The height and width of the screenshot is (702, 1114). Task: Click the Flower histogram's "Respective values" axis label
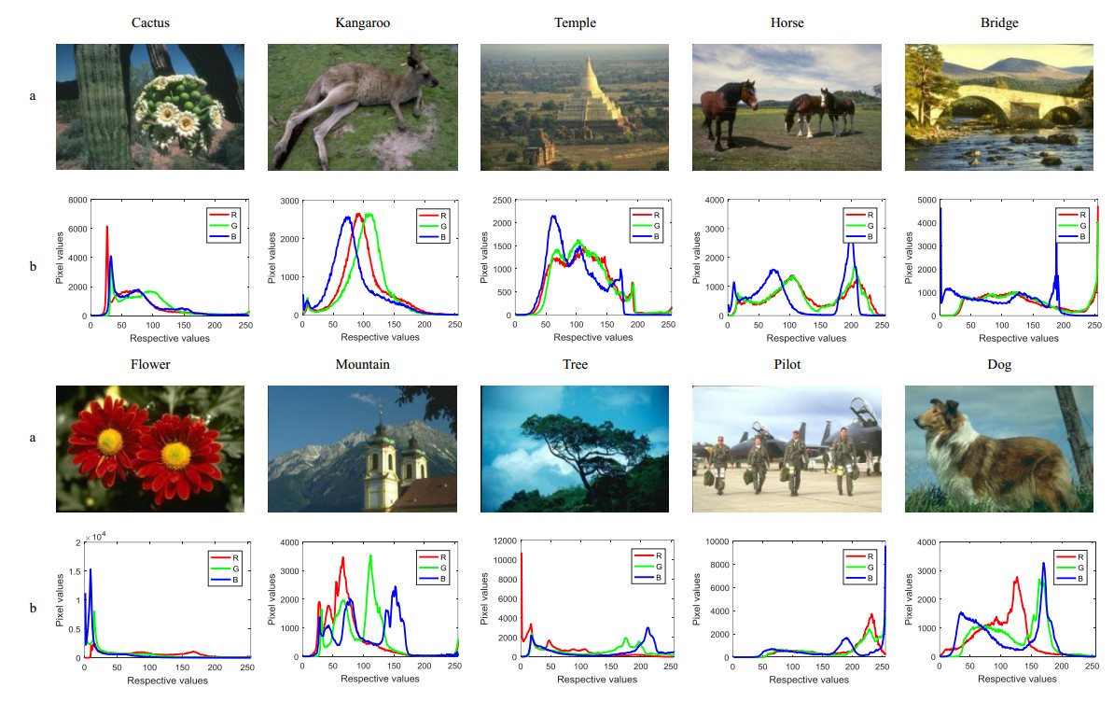[169, 680]
